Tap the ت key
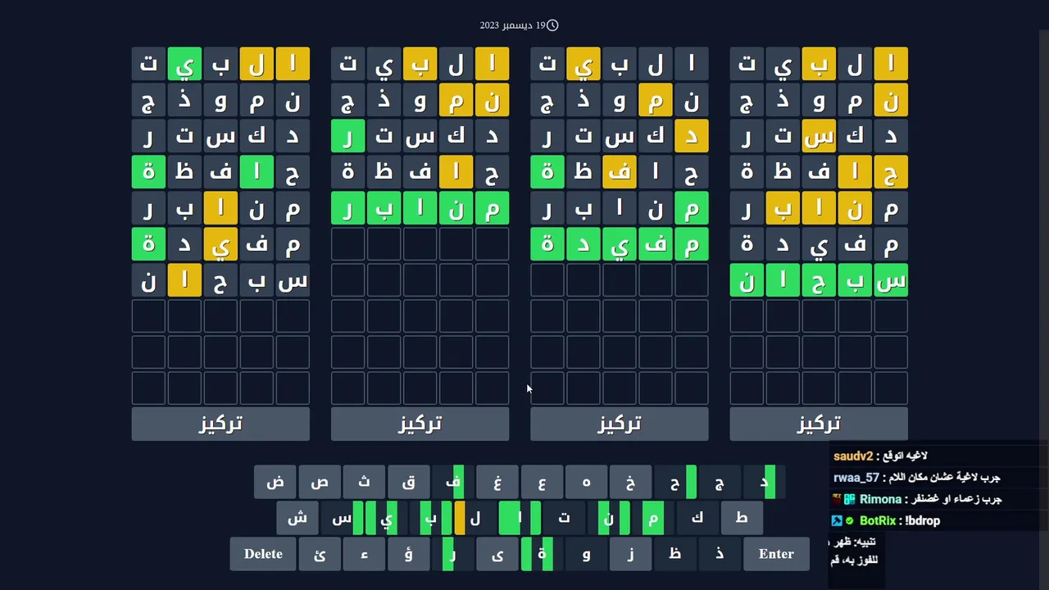The height and width of the screenshot is (590, 1049). 564,518
